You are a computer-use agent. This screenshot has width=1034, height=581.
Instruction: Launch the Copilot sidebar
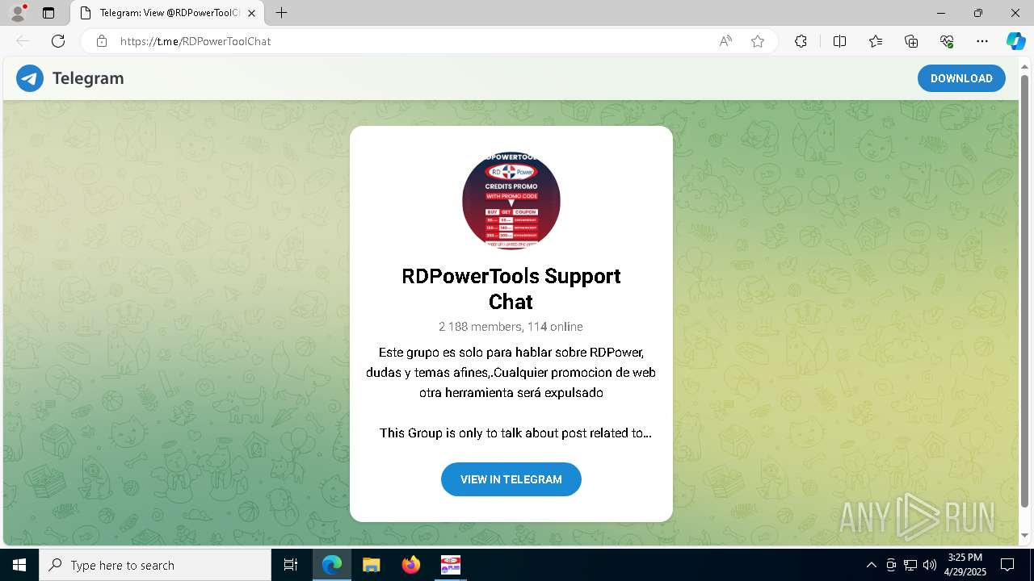click(1015, 41)
